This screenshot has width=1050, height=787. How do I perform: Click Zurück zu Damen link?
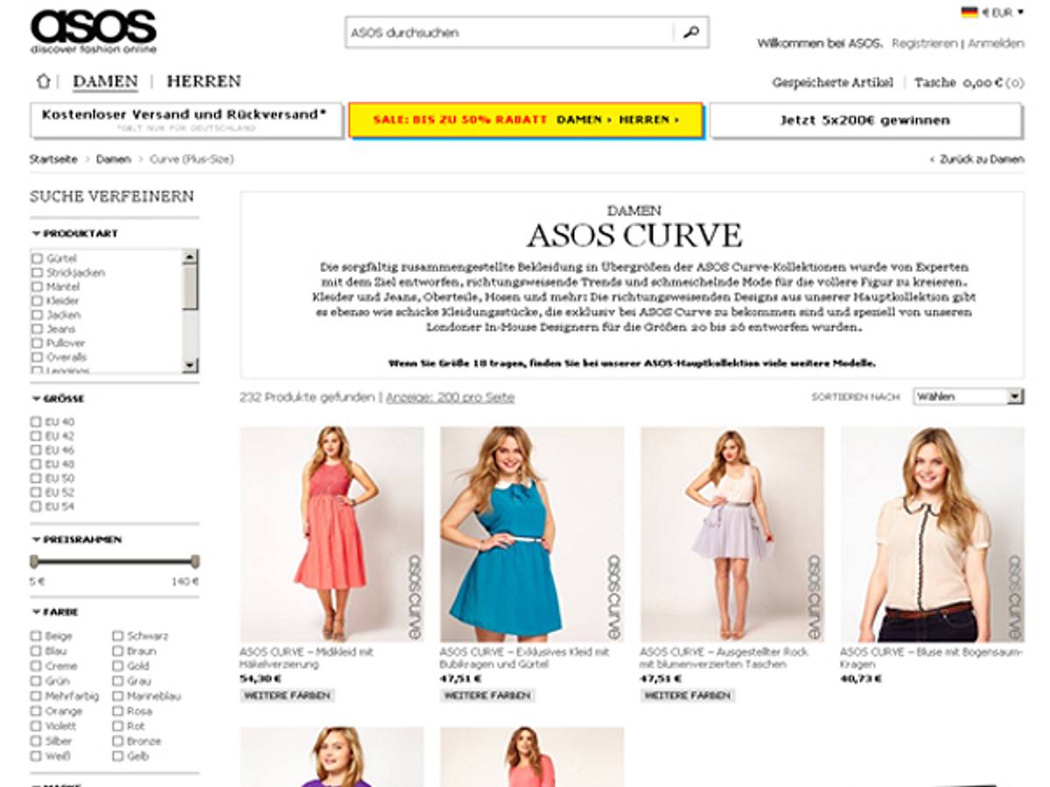(x=976, y=159)
